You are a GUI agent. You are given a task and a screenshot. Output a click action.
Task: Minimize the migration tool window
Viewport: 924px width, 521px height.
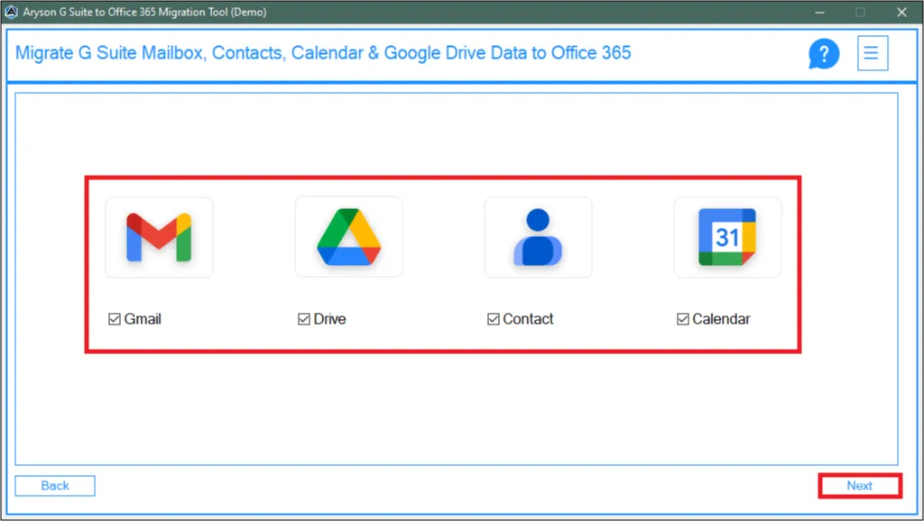(819, 13)
